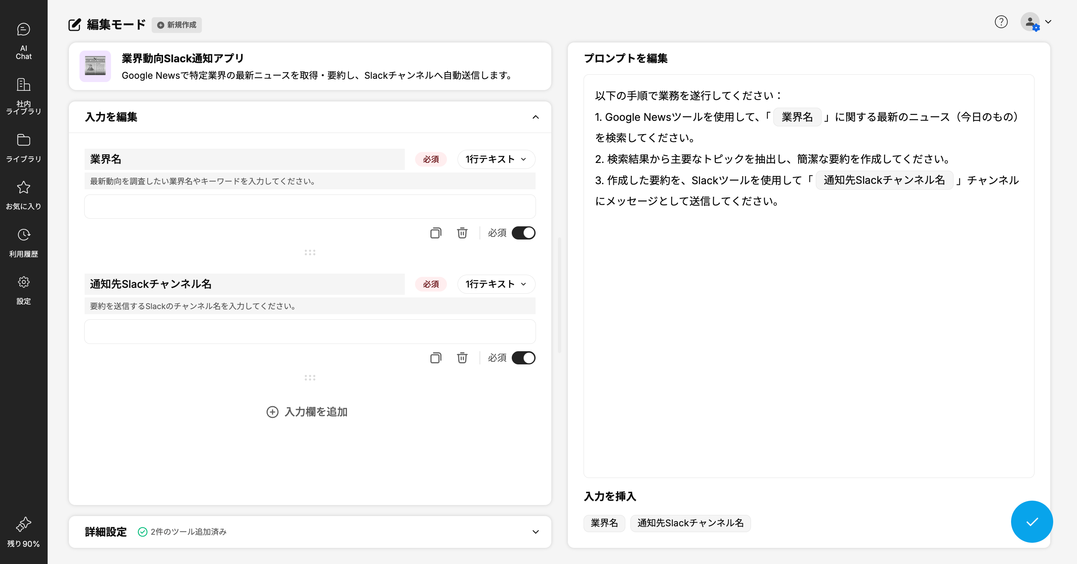Toggle 必須 switch for 通知先Slackチャンネル名

point(523,358)
